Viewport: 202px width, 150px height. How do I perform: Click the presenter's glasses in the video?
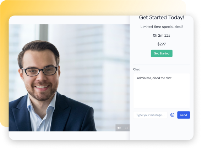(40, 71)
